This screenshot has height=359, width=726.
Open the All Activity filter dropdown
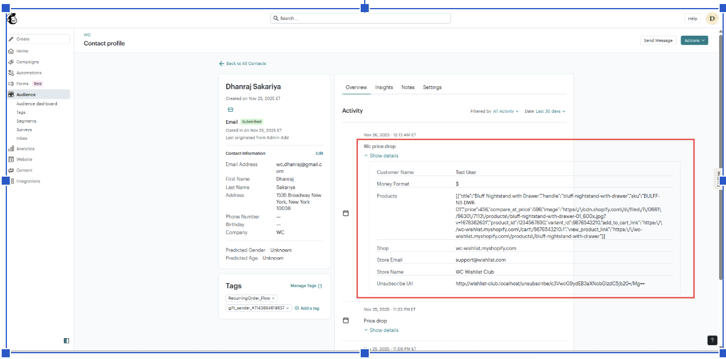506,111
